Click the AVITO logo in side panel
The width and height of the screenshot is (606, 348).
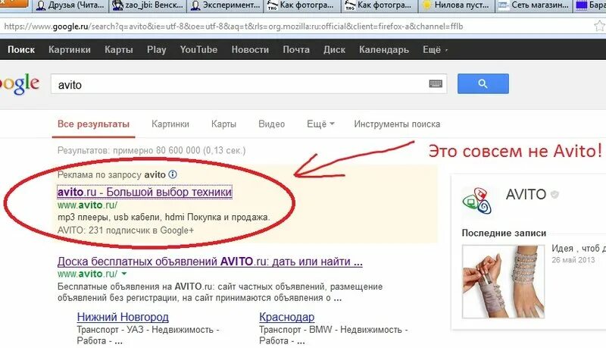tap(477, 201)
